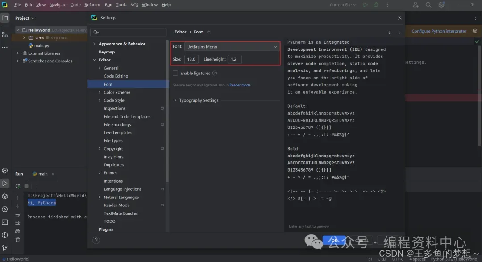Open the Current File run configuration dropdown

click(343, 4)
